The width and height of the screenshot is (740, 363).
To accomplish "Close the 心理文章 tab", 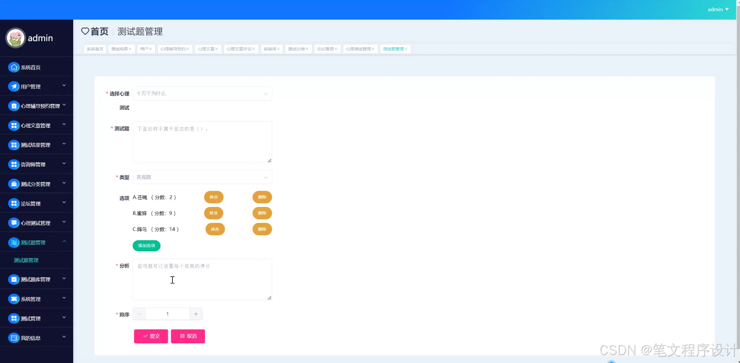I will (x=217, y=49).
